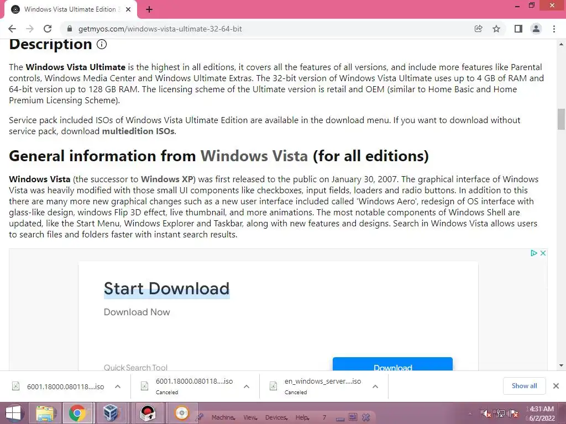Screen dimensions: 566x424
Task: Go back to the previous page
Action: point(12,29)
